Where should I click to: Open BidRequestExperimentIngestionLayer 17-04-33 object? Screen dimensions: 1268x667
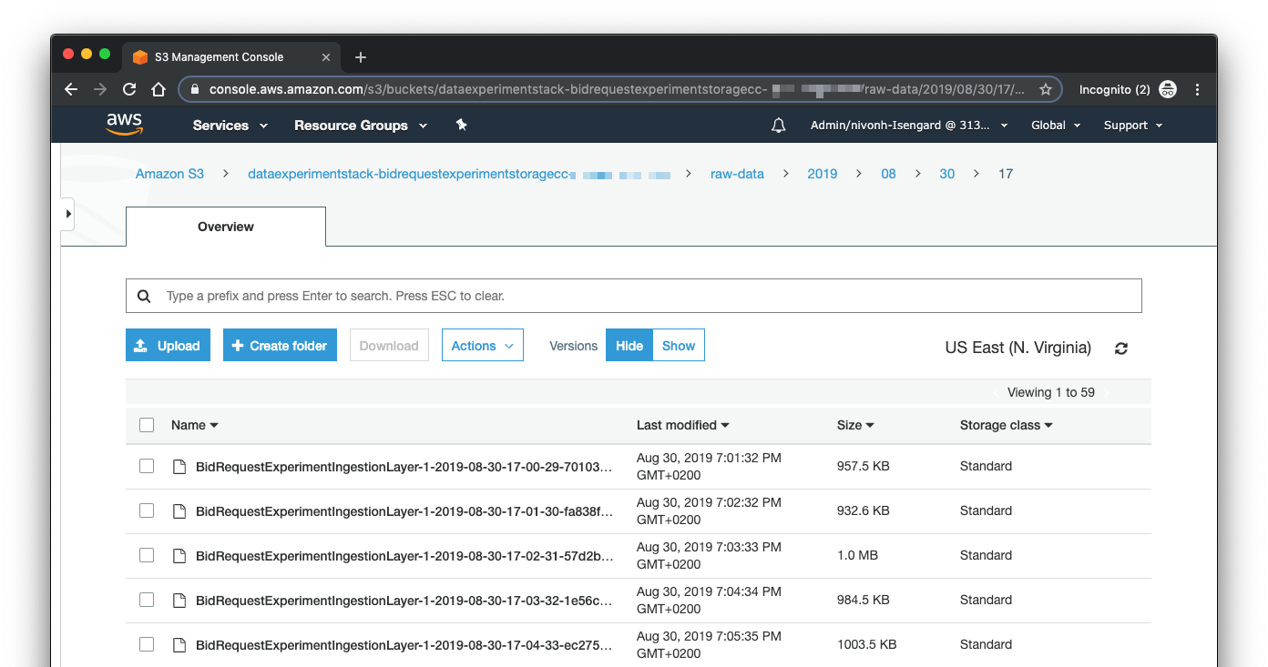point(404,645)
